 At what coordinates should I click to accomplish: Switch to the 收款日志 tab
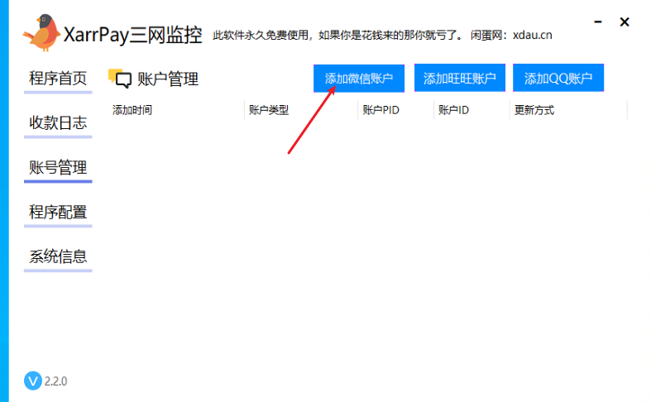click(58, 123)
